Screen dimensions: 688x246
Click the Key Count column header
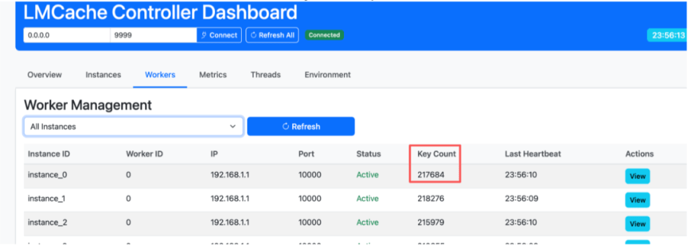click(437, 154)
